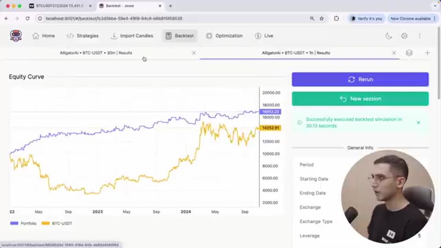Image resolution: width=441 pixels, height=248 pixels.
Task: Toggle dark mode with the moon icon
Action: [x=389, y=36]
